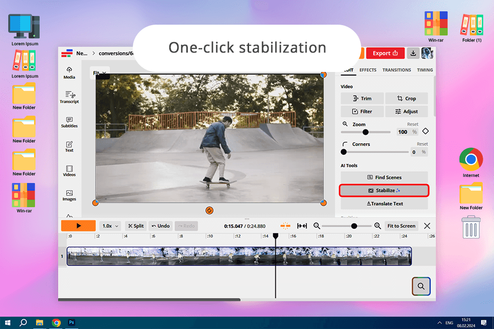
Task: Open the Folder (1) desktop icon
Action: coord(472,28)
